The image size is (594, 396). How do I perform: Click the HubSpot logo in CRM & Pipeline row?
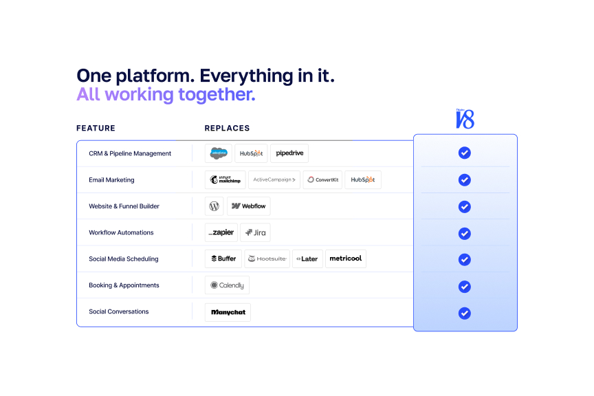pos(251,153)
